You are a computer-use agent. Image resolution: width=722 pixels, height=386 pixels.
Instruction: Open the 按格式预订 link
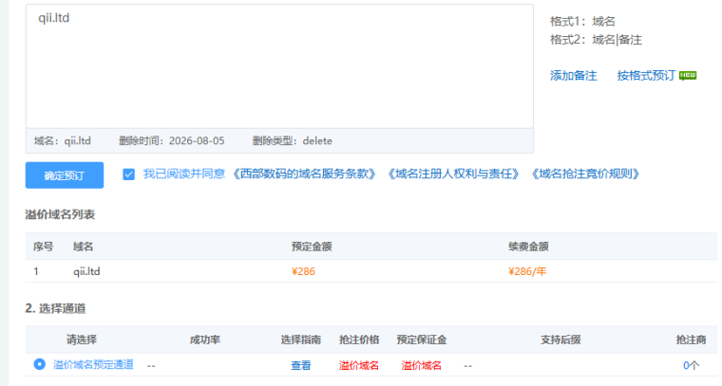pos(646,76)
